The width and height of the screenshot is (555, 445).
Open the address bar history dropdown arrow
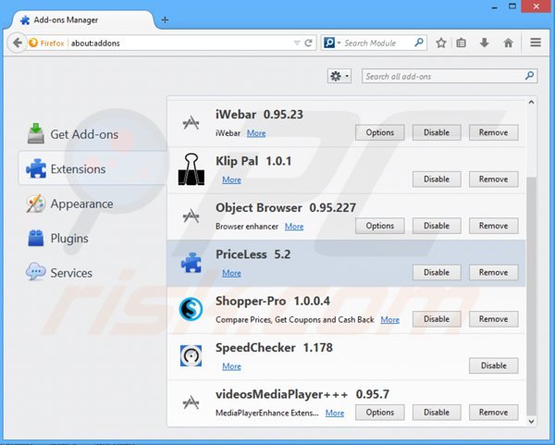tap(297, 43)
